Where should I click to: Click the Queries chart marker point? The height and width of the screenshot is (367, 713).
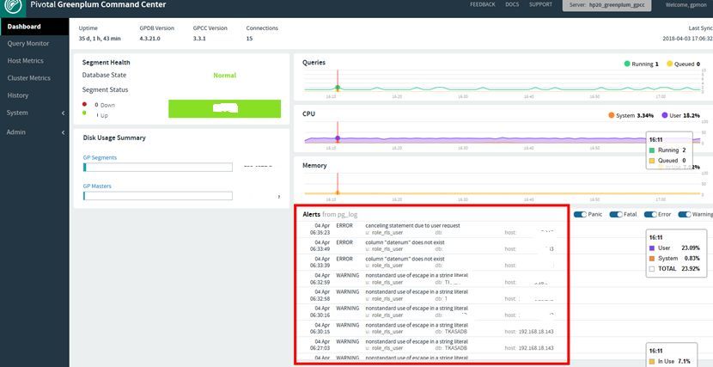click(338, 88)
